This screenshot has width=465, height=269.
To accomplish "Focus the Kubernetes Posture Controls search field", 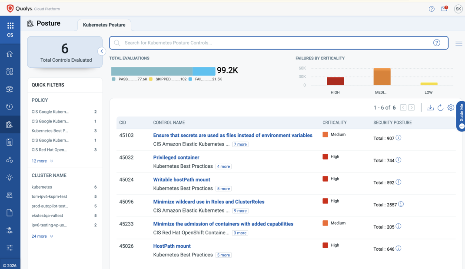I will click(x=279, y=43).
